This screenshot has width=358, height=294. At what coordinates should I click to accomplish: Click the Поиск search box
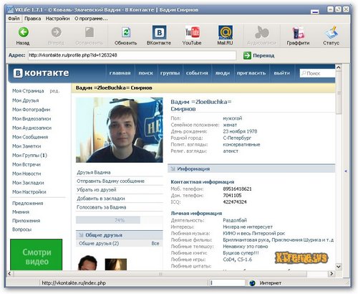[x=317, y=73]
